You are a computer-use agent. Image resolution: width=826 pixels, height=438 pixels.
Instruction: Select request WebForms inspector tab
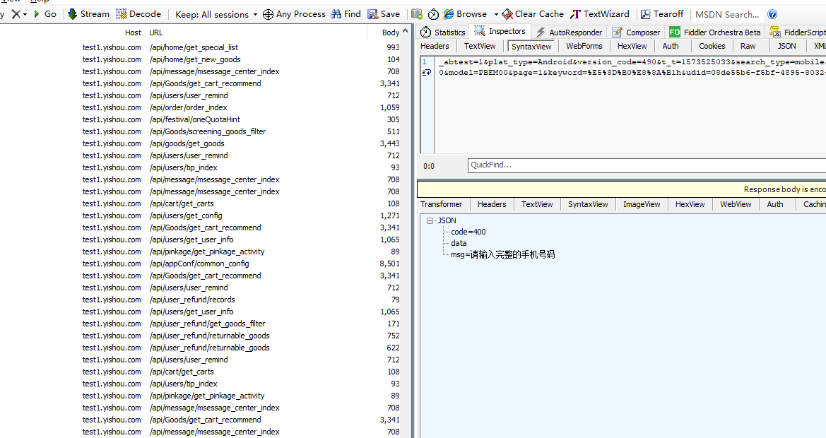(x=584, y=47)
